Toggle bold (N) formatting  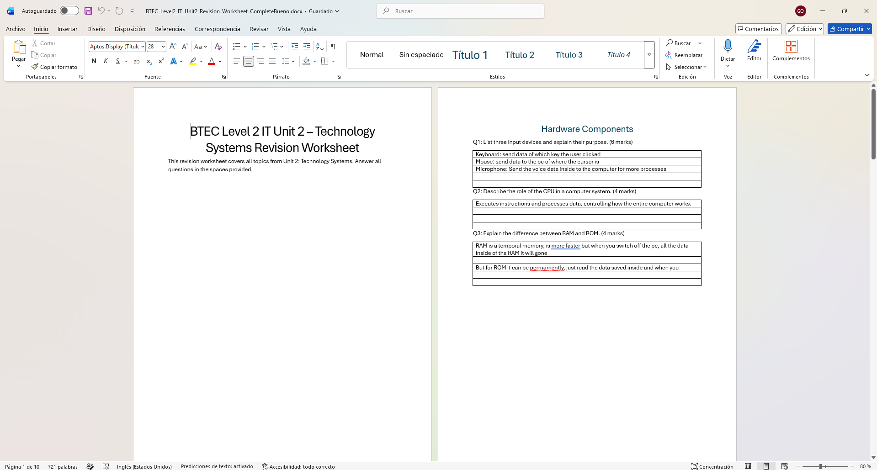tap(94, 61)
